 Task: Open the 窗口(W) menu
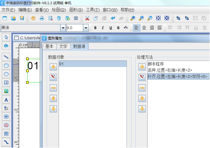tap(110, 10)
